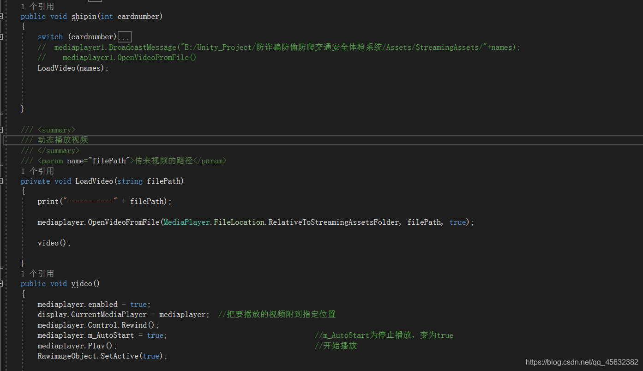Click RelativeToStreamingAssetsFolder enum value
The image size is (643, 371).
(x=333, y=222)
